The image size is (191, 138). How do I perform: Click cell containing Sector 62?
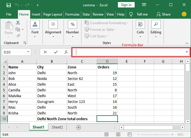(82, 79)
